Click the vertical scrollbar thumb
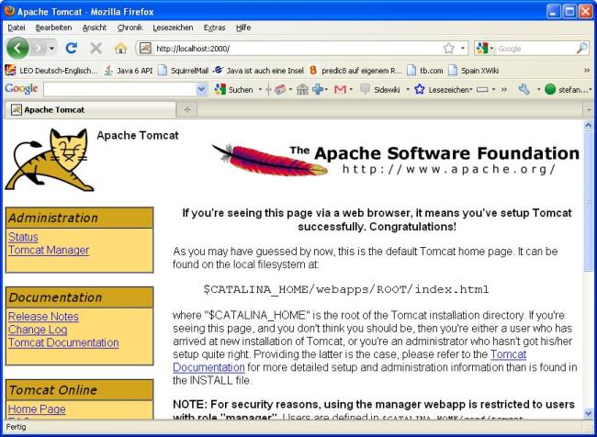This screenshot has width=597, height=437. [588, 201]
